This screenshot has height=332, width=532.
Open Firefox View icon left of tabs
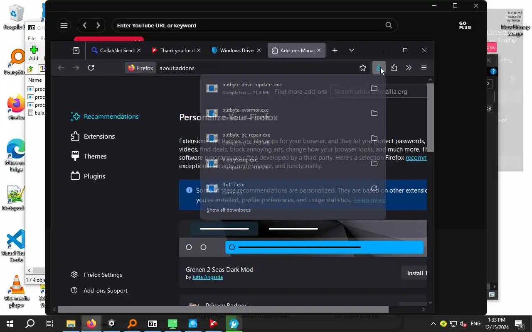coord(76,50)
